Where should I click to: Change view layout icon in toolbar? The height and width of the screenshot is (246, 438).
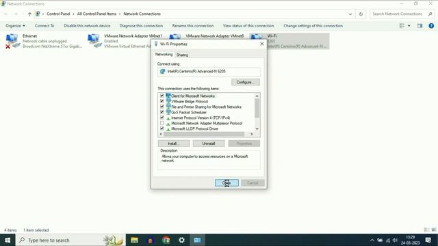tap(402, 26)
